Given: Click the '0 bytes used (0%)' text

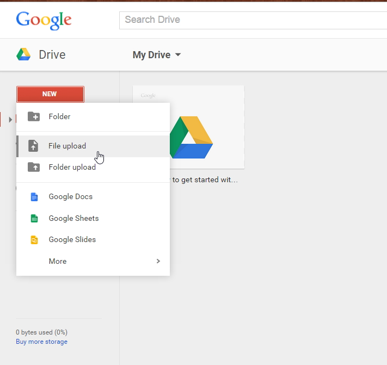Looking at the screenshot, I should pos(41,332).
